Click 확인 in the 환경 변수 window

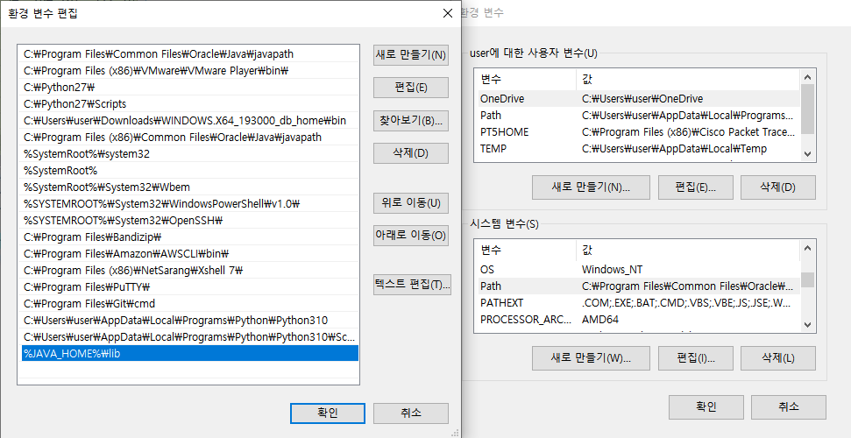(706, 406)
